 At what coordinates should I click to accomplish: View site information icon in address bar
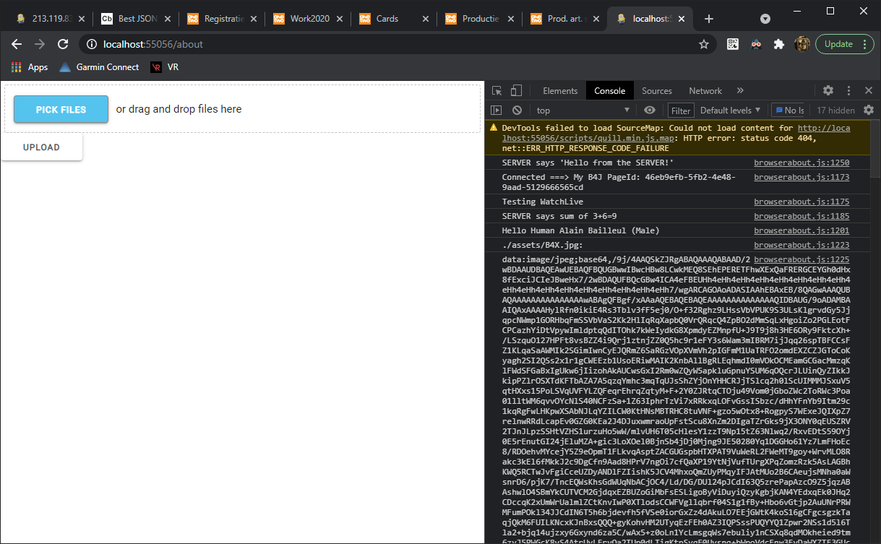pyautogui.click(x=92, y=44)
